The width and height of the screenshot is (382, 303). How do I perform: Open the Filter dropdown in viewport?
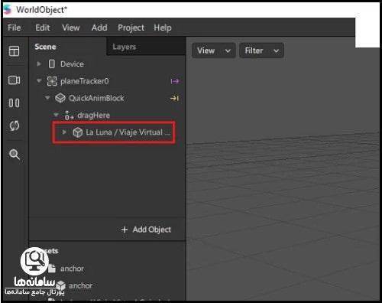pyautogui.click(x=261, y=50)
